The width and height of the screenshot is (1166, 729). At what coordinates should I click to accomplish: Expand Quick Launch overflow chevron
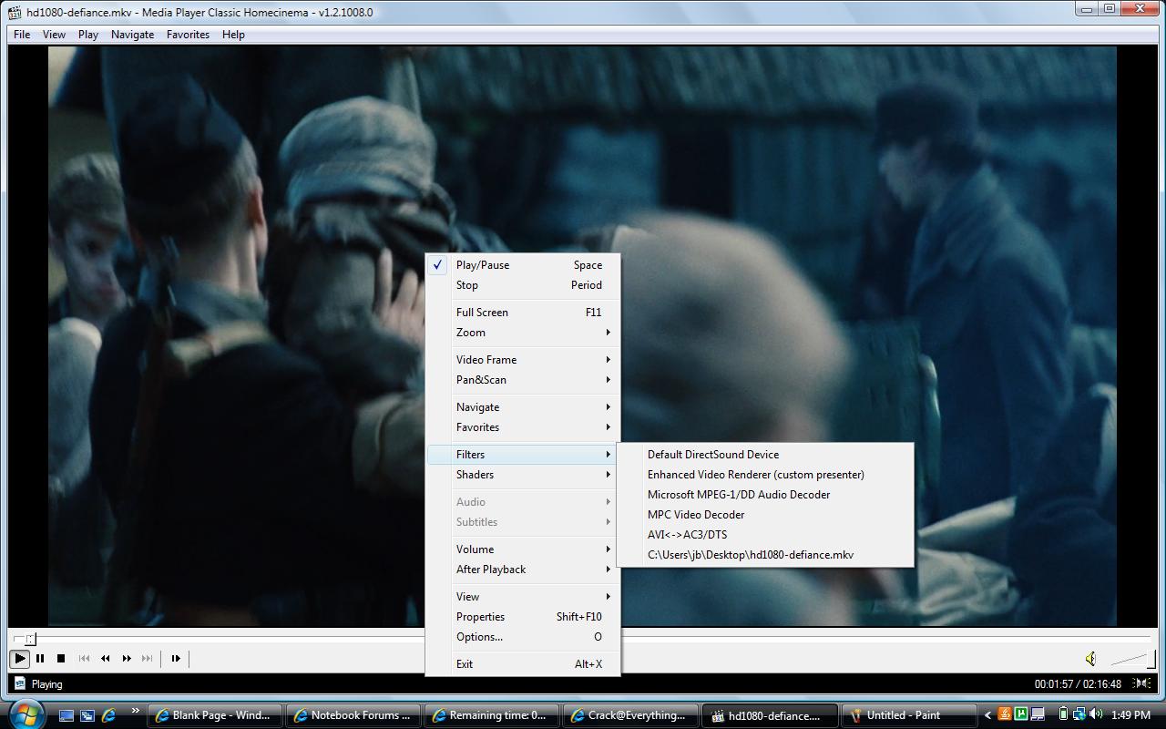pyautogui.click(x=136, y=711)
